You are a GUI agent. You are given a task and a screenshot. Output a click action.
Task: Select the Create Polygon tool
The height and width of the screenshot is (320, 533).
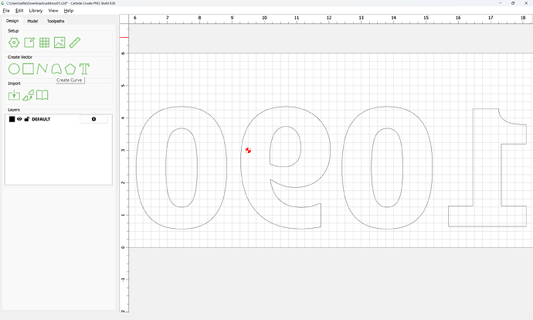[x=70, y=69]
